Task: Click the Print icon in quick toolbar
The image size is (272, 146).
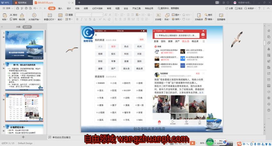Action: coord(26,8)
